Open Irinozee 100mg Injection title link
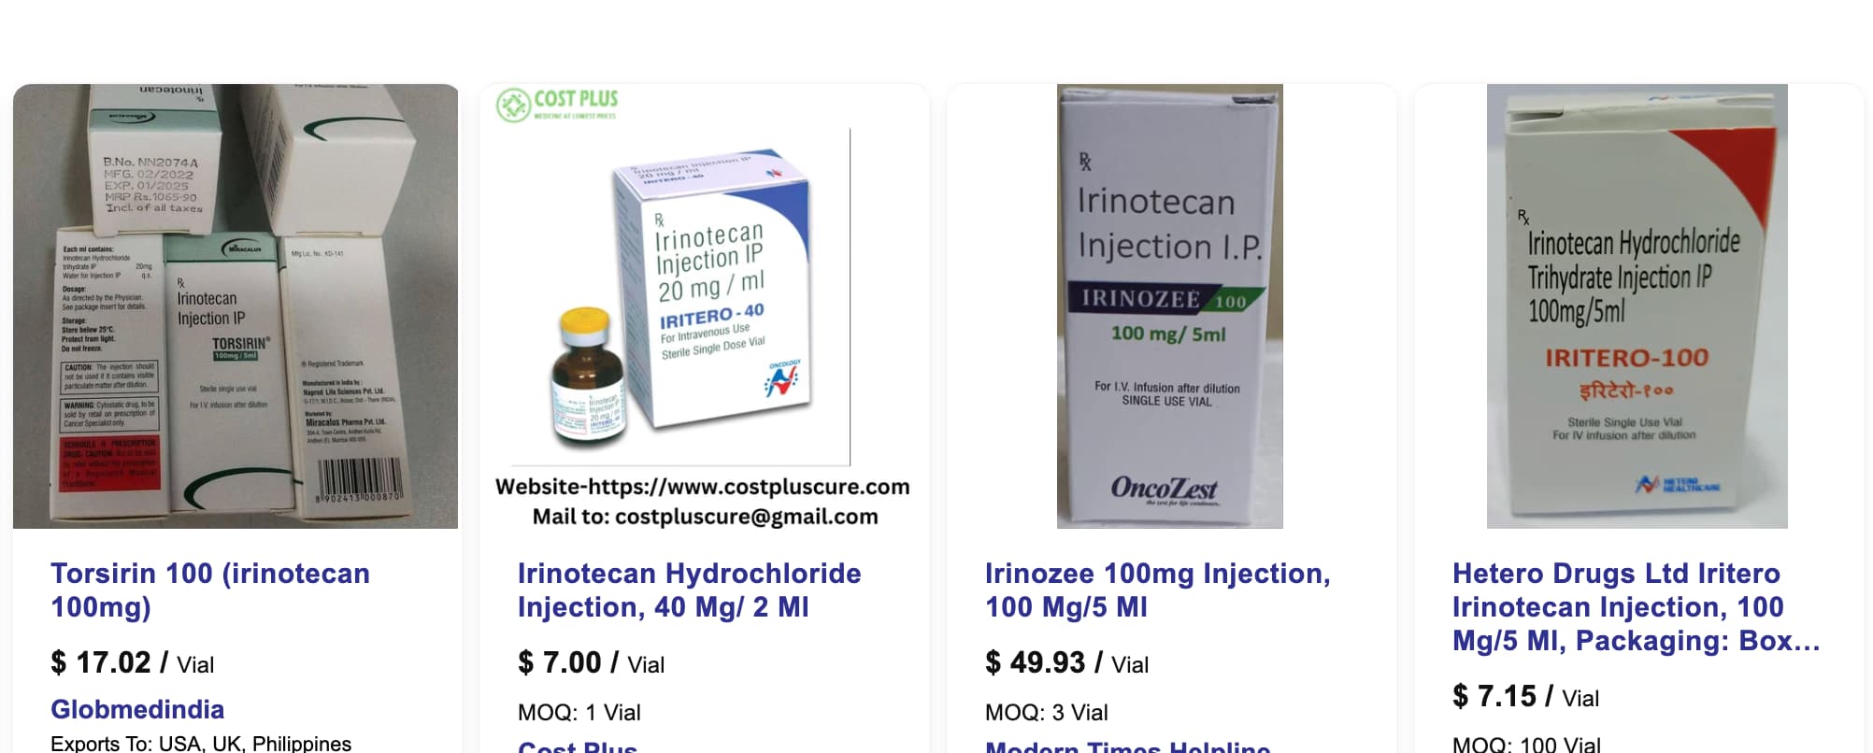The height and width of the screenshot is (753, 1873). pyautogui.click(x=1158, y=590)
